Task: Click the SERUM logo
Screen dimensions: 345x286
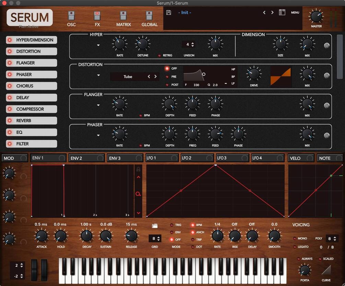Action: 30,18
